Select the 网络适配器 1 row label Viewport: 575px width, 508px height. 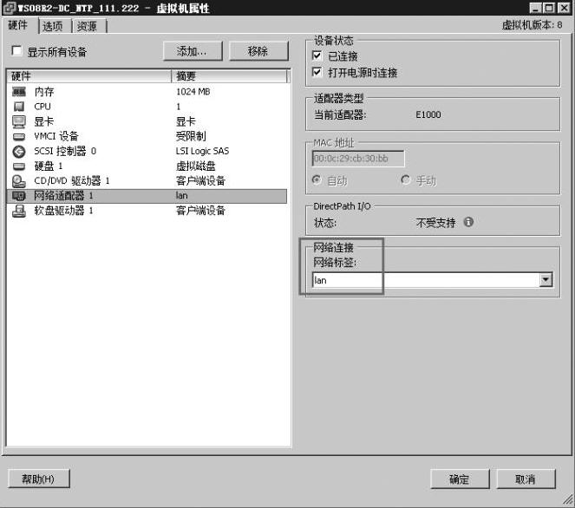63,196
